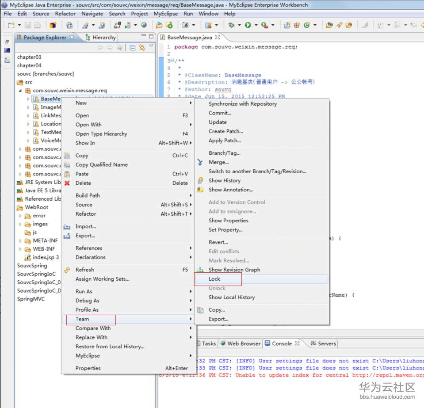This screenshot has width=424, height=408.
Task: Expand the imges folder node
Action: click(20, 224)
